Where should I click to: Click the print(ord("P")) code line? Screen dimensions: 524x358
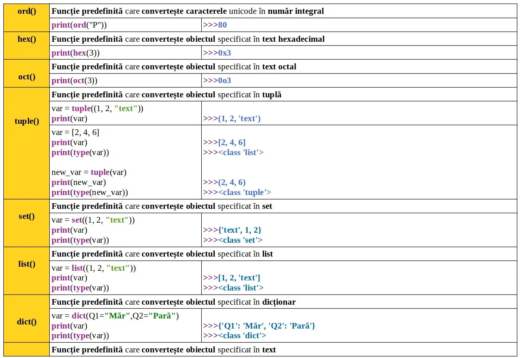tap(79, 25)
